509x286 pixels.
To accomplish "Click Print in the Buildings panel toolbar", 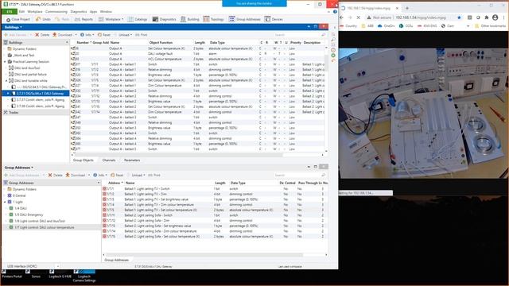I will 142,35.
